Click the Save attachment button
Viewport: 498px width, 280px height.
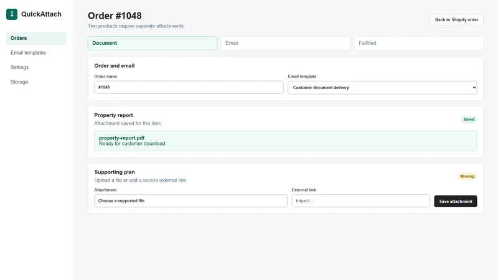coord(456,201)
